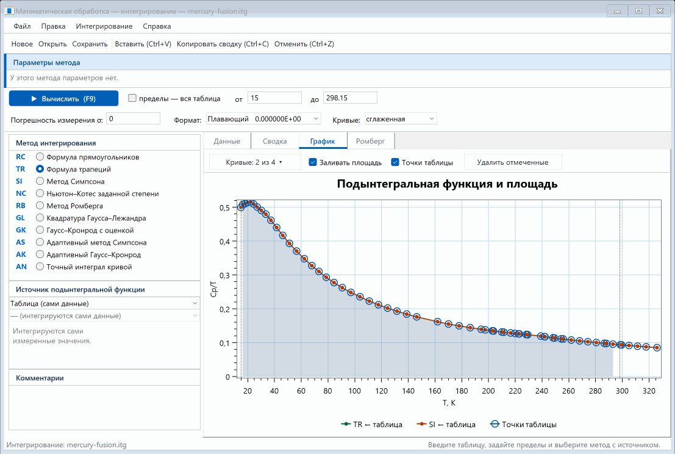
Task: Click Открыть in the toolbar
Action: 52,44
